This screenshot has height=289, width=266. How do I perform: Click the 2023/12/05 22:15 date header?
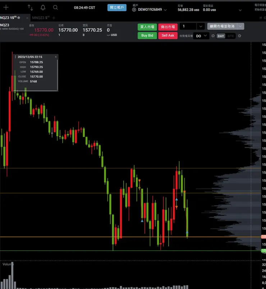(30, 57)
